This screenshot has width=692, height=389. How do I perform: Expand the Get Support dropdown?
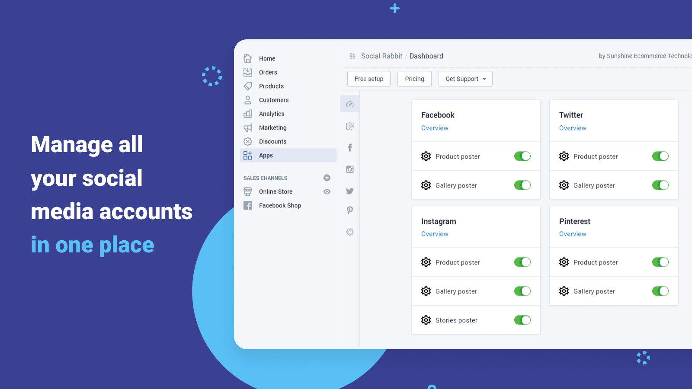point(465,79)
